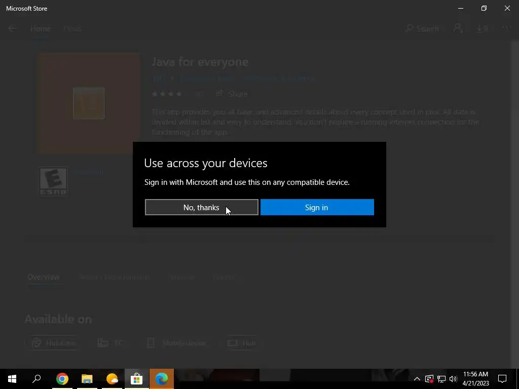Image resolution: width=519 pixels, height=389 pixels.
Task: Click the Java for everyone title
Action: pos(200,62)
